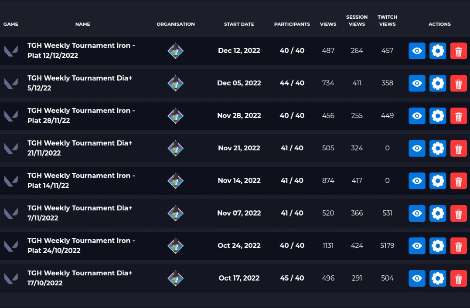View the Nov 14, 2022 tournament via the eye icon

point(417,181)
